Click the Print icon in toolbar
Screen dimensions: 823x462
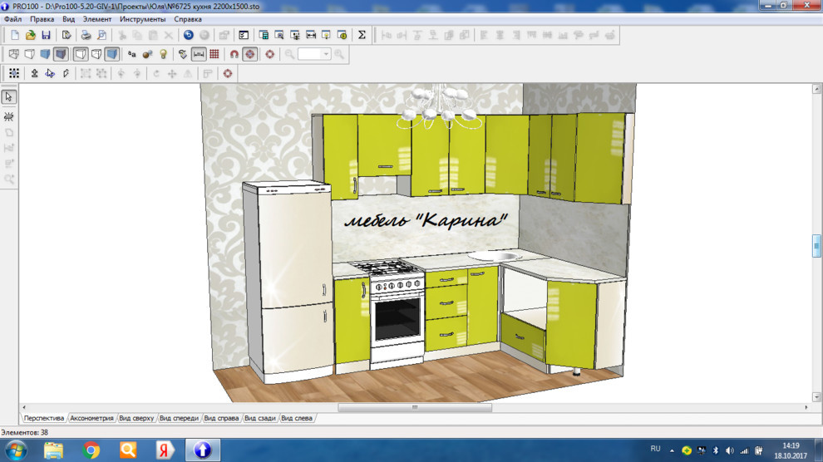[x=85, y=35]
